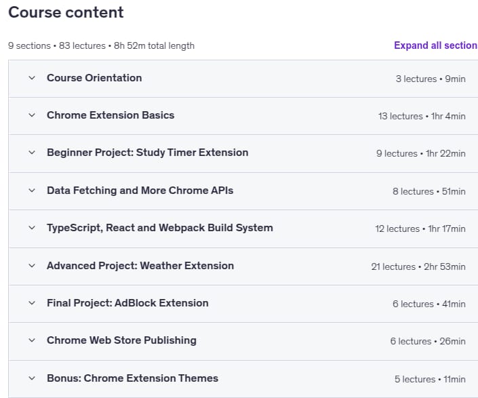
Task: Click the '9 lectures • 1hr 22min' text
Action: (x=420, y=154)
